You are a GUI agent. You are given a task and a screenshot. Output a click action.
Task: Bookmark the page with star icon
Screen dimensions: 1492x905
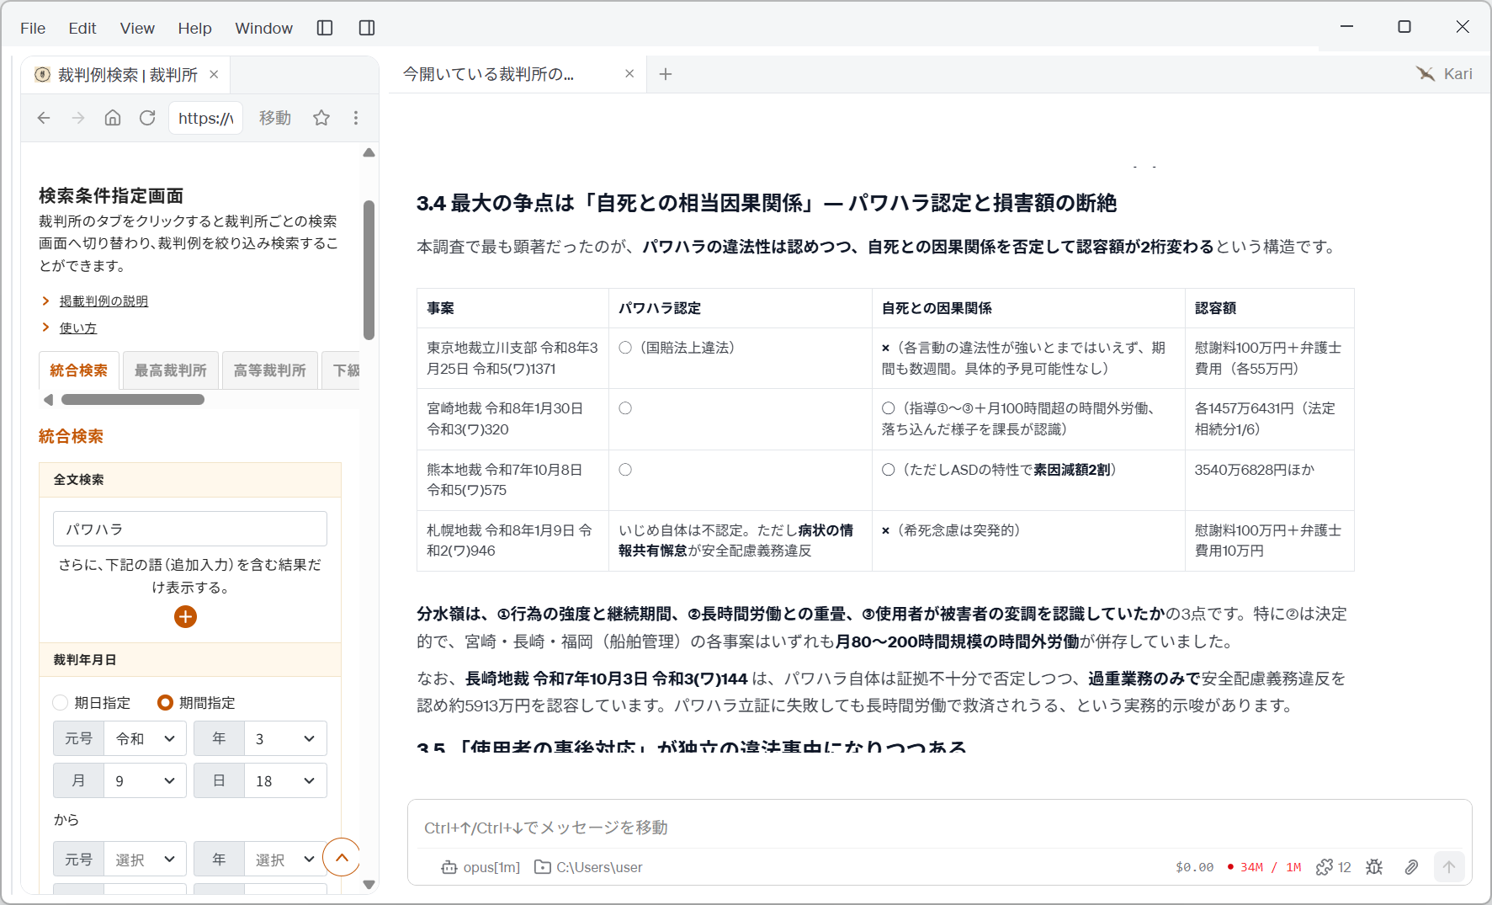(x=321, y=118)
